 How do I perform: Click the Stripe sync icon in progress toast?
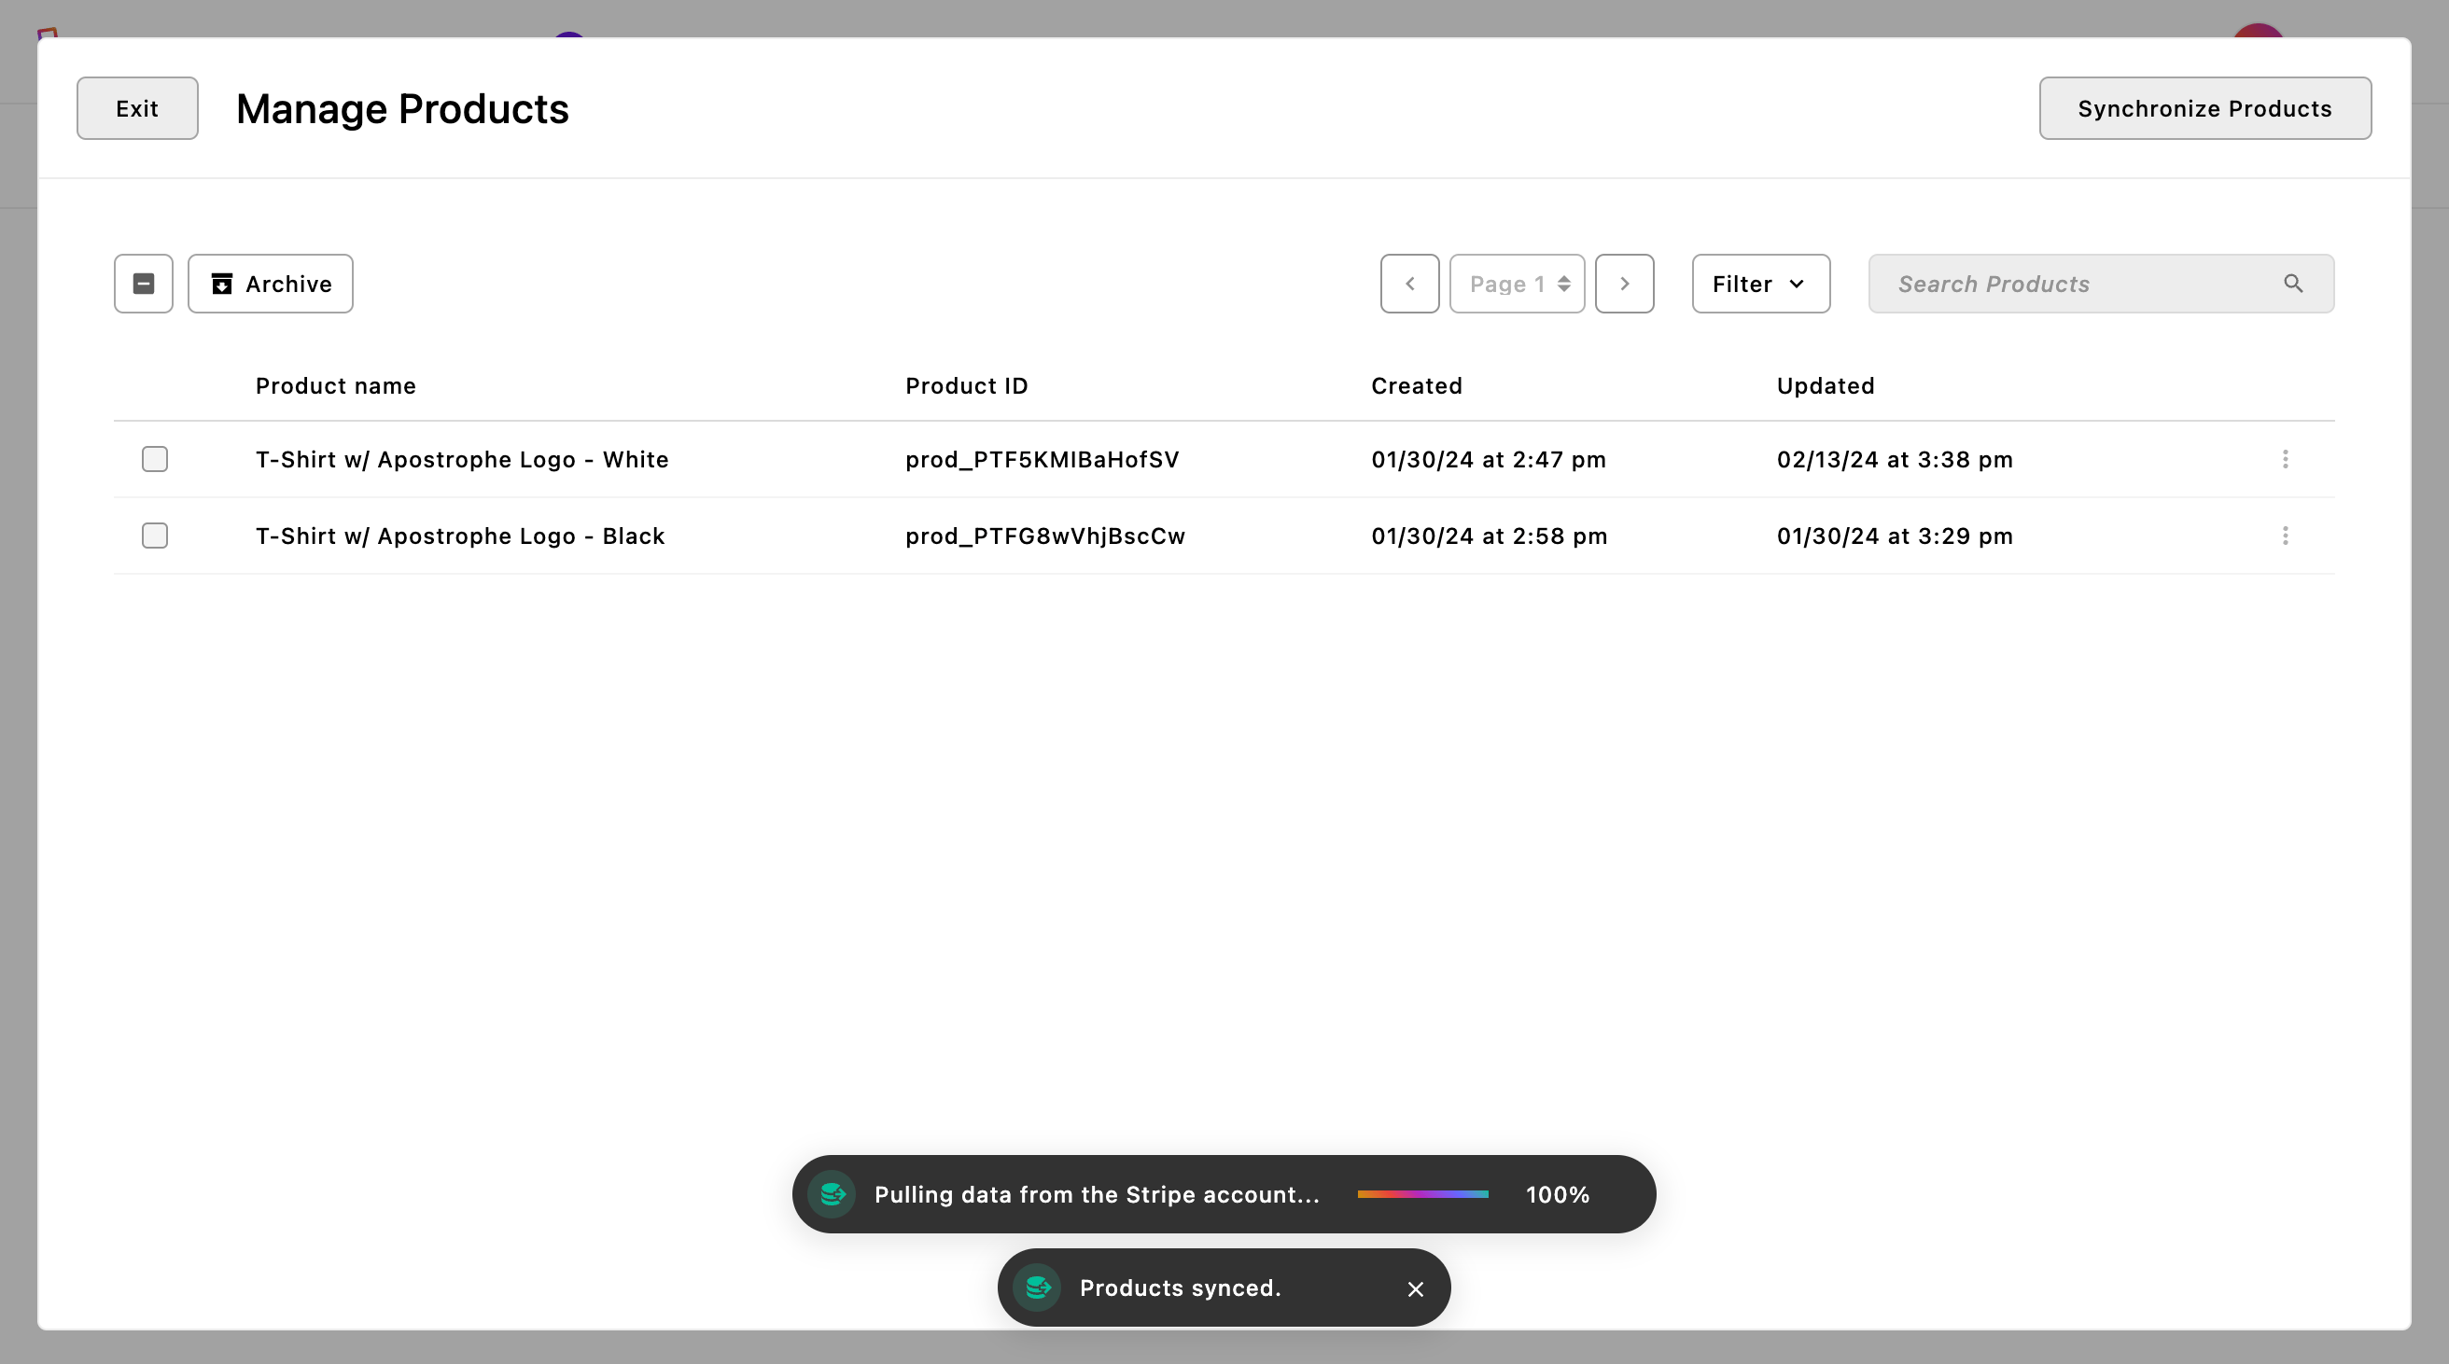[x=832, y=1194]
